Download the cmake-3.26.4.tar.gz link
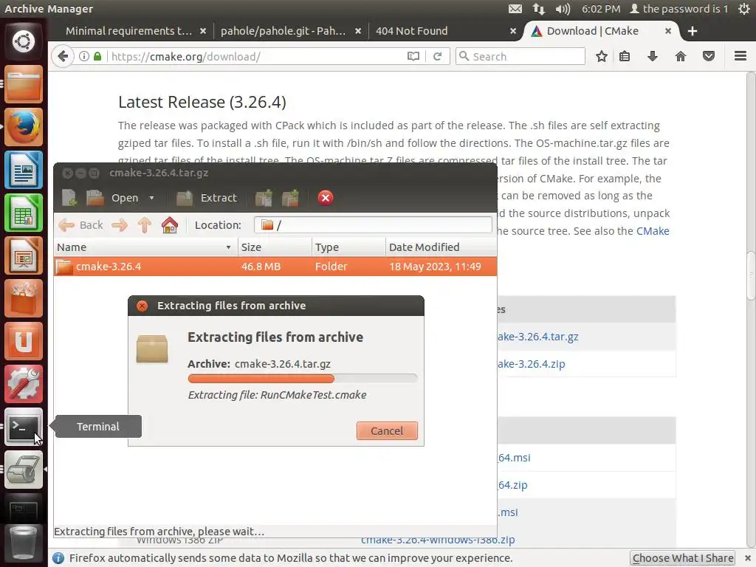The image size is (756, 567). 537,337
